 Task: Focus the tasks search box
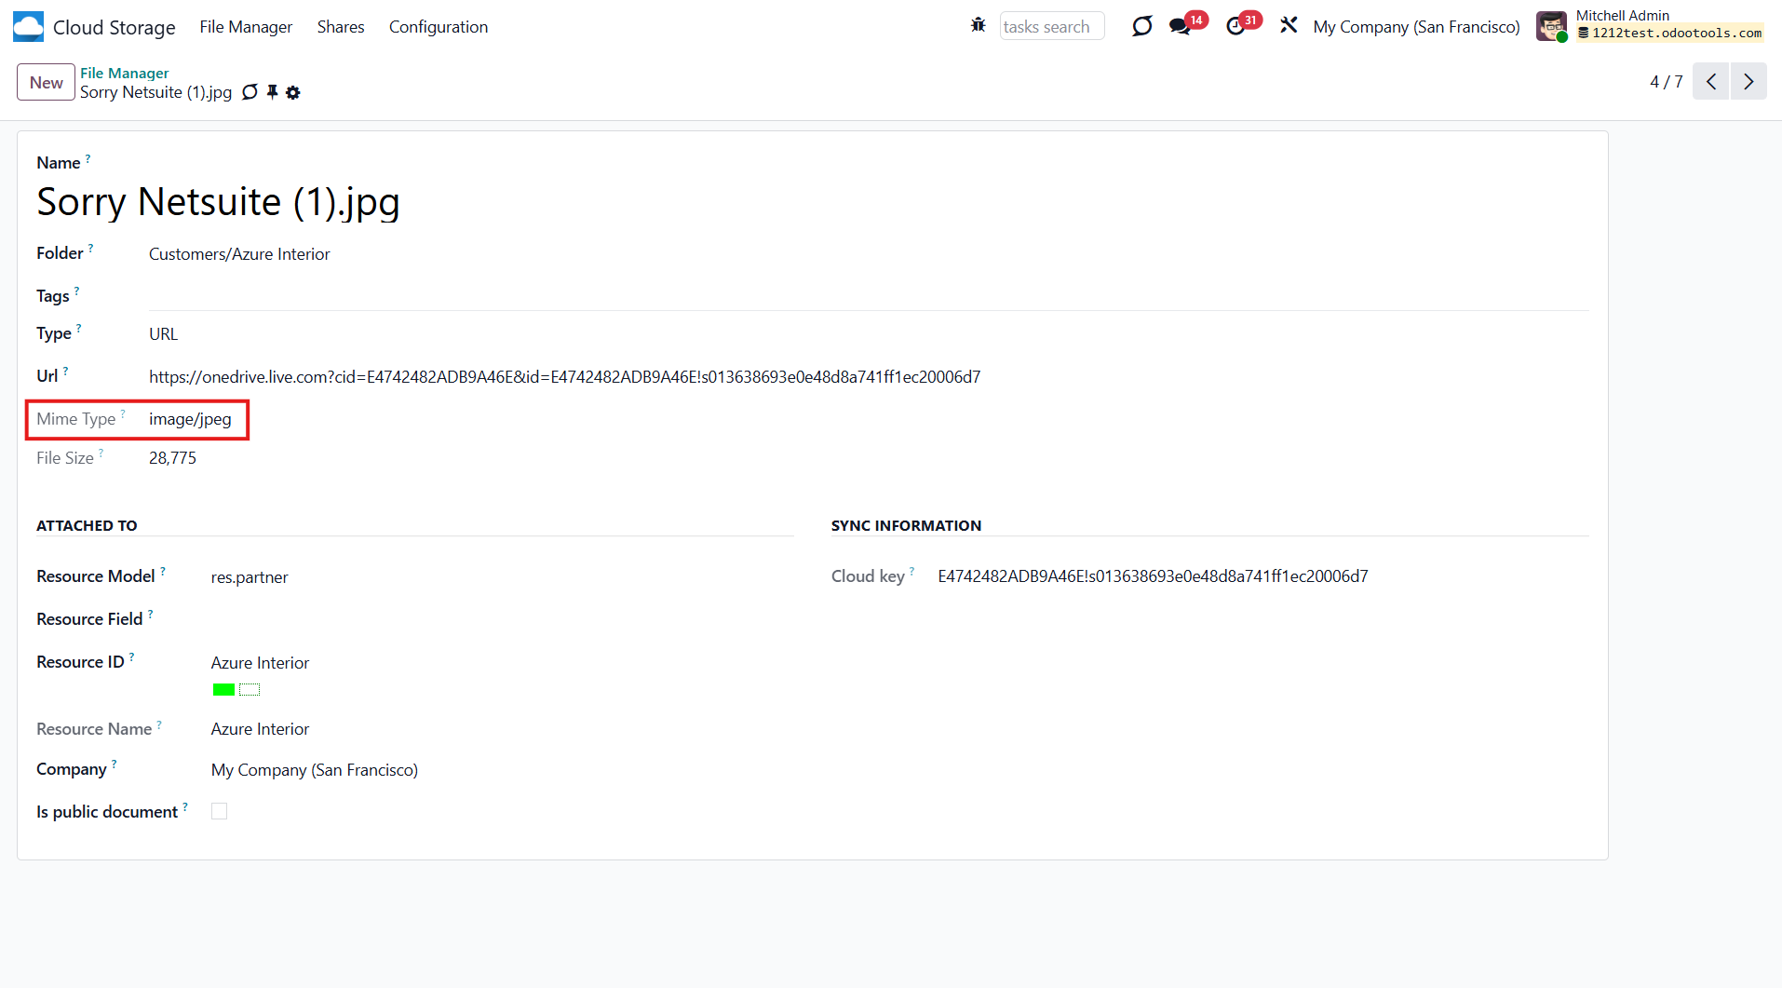coord(1052,27)
